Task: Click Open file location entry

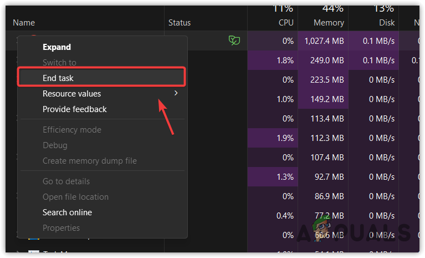Action: [x=75, y=197]
